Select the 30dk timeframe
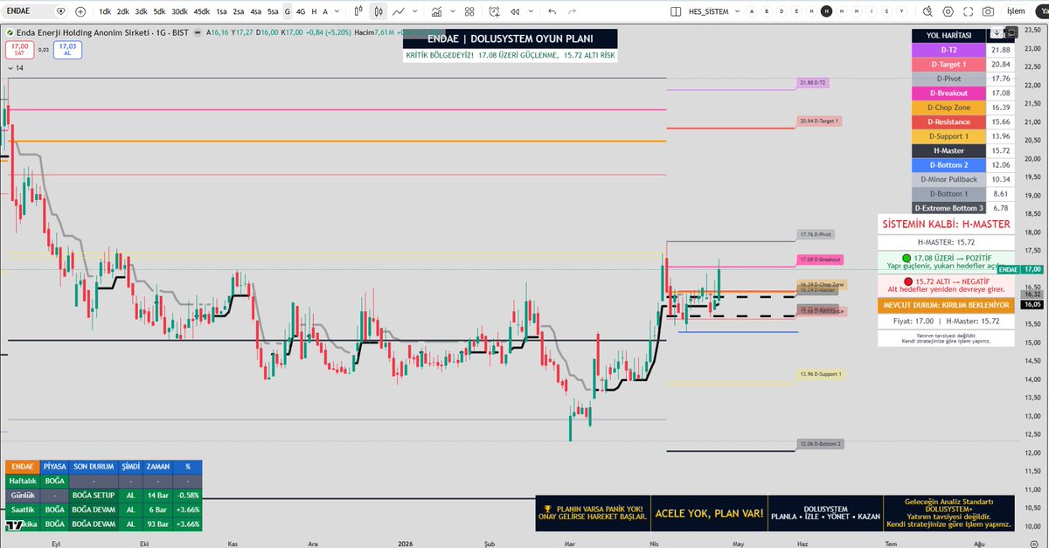 179,12
